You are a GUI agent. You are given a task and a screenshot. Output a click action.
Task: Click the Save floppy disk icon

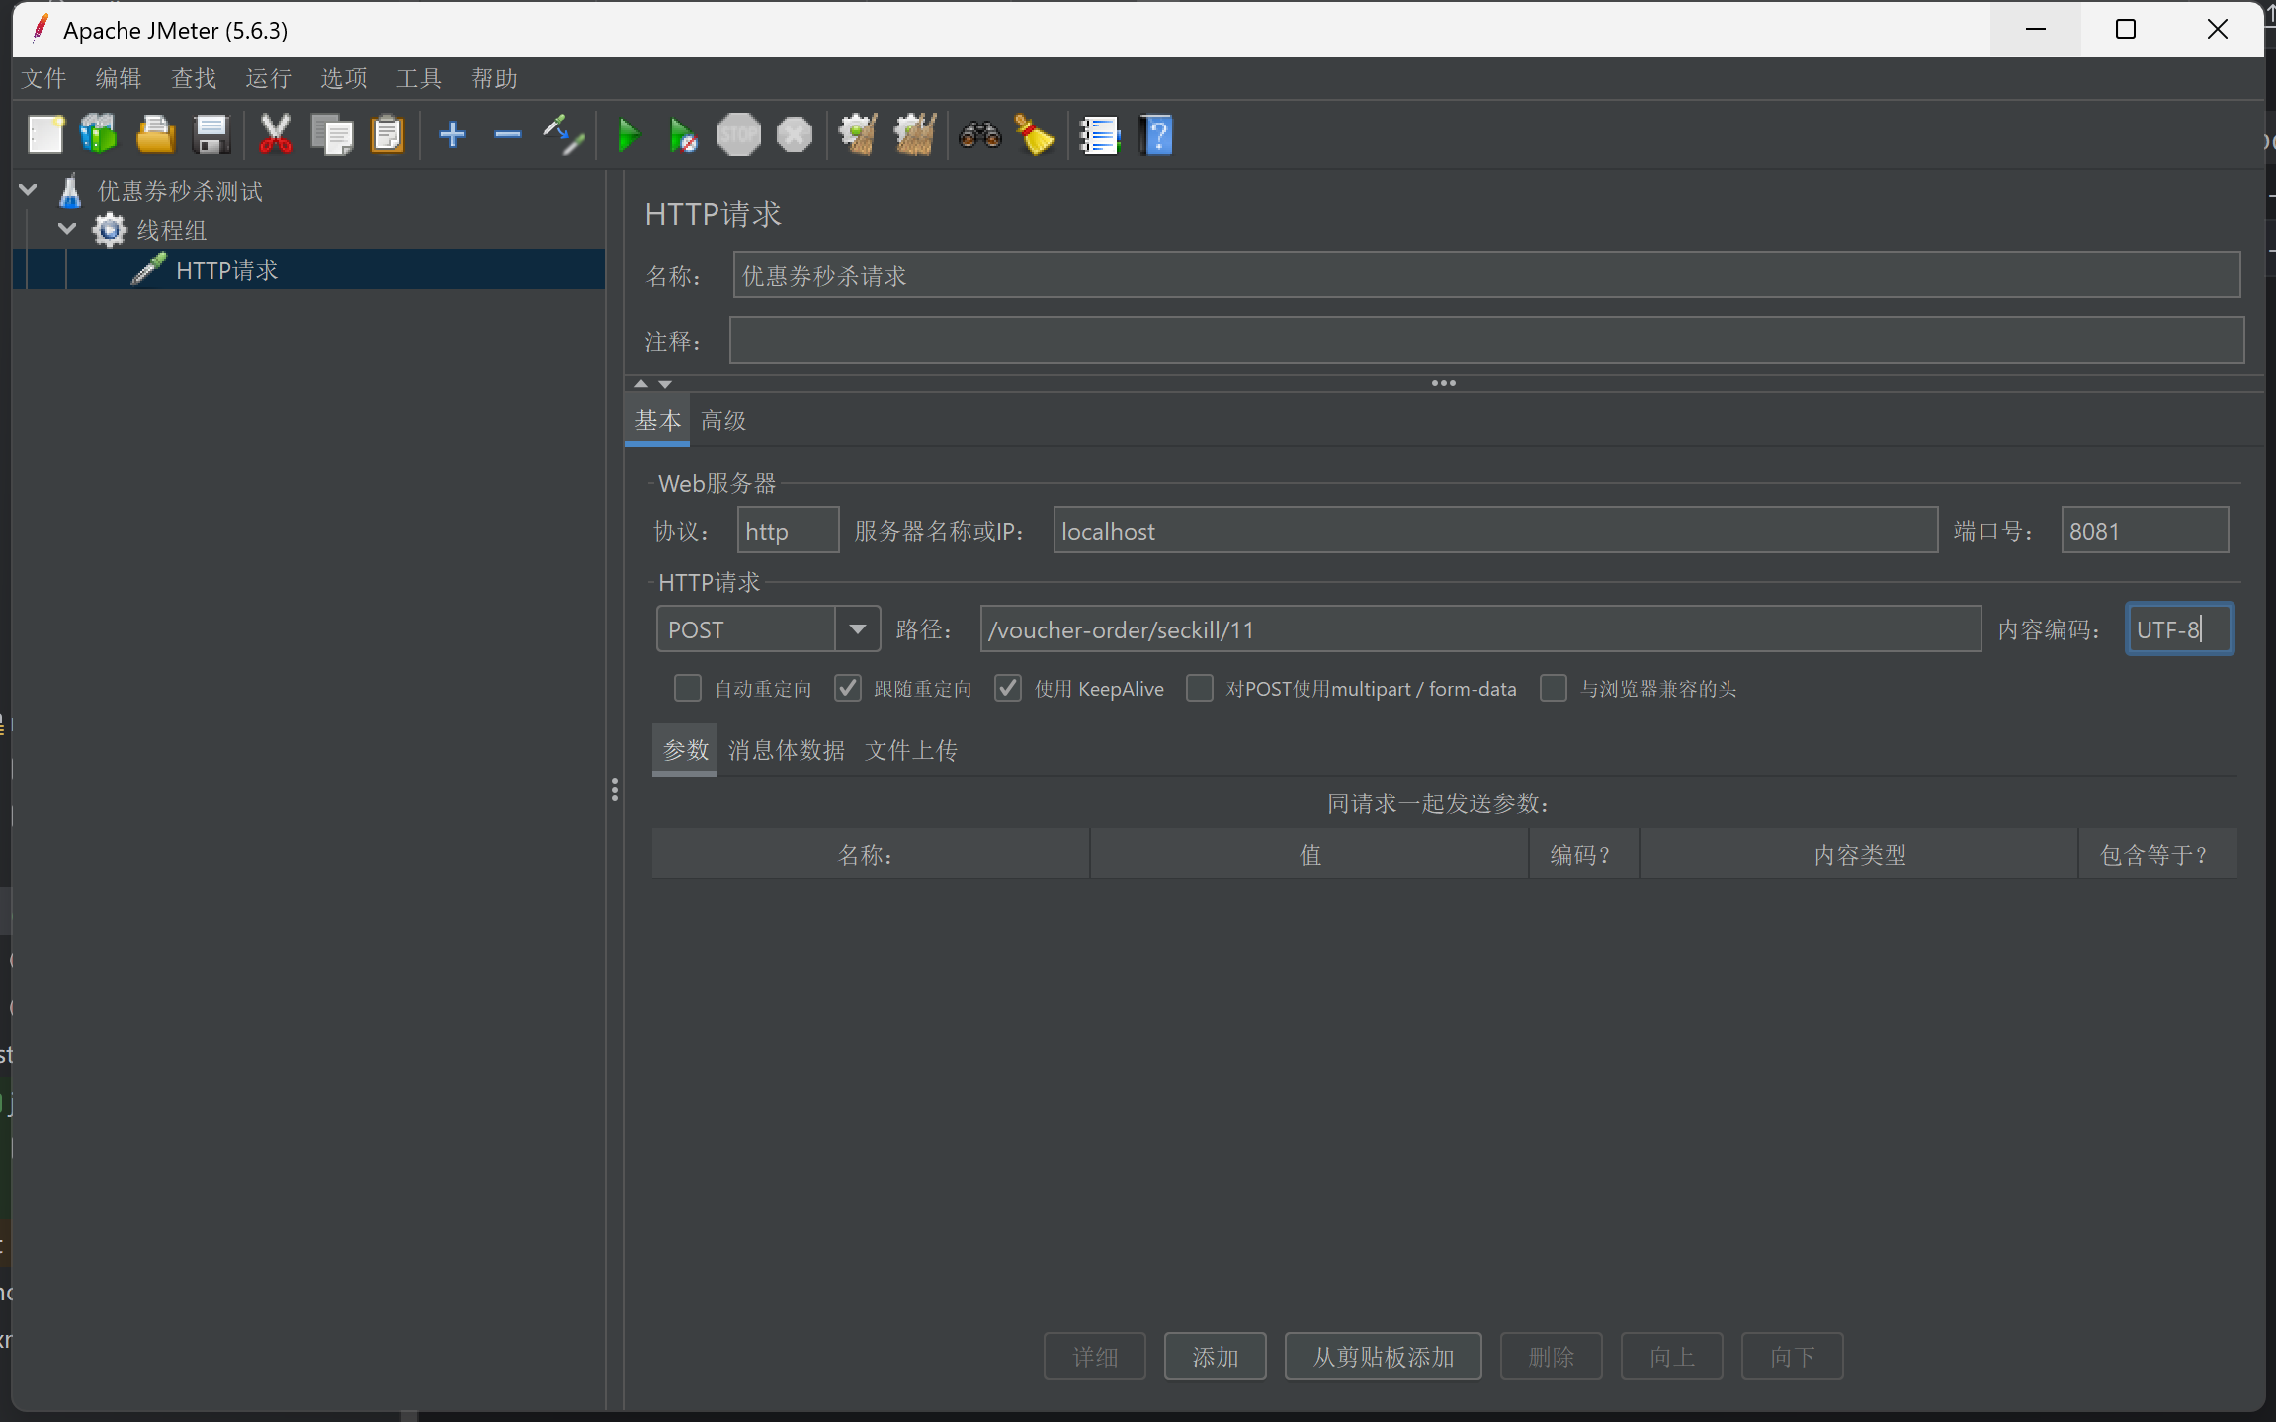[211, 135]
